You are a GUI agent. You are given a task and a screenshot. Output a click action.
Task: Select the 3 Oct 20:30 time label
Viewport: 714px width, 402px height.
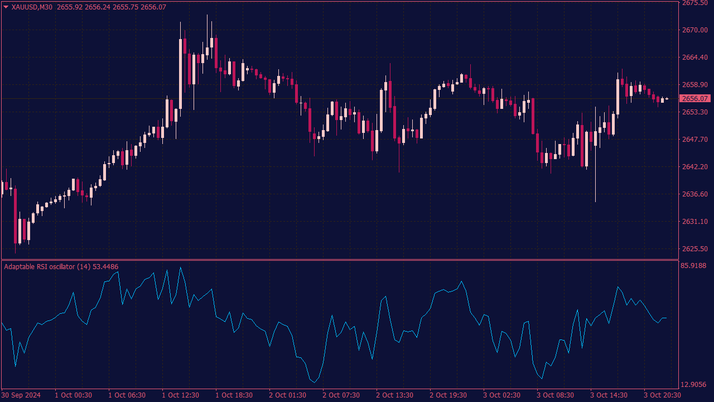pos(663,395)
